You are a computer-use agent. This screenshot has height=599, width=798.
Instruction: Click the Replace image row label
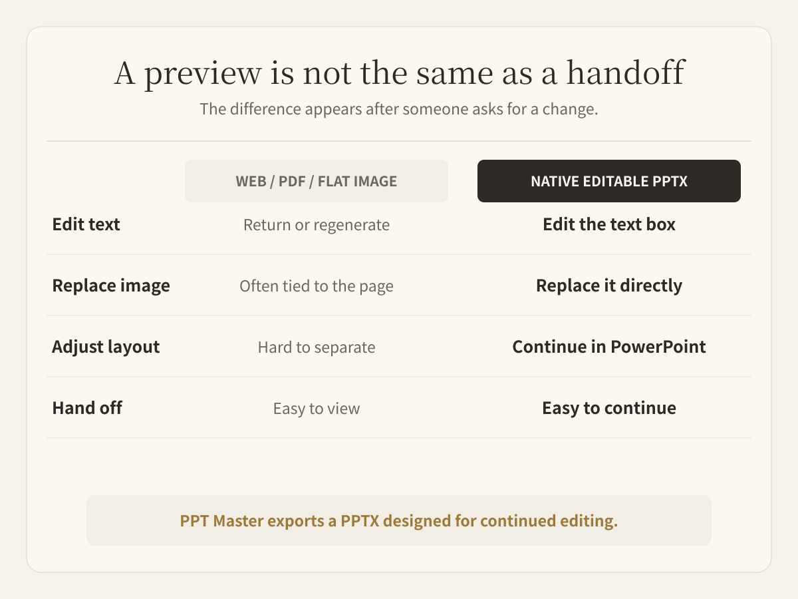111,286
